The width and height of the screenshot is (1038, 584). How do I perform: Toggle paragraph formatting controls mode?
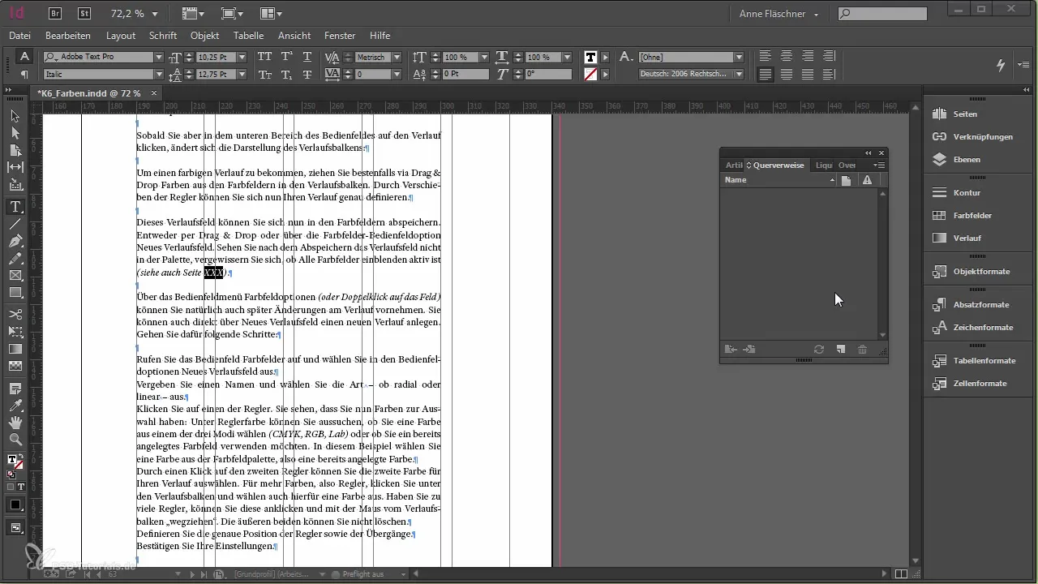pyautogui.click(x=24, y=75)
